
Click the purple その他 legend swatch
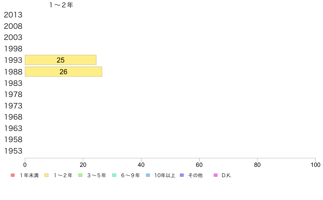click(182, 175)
